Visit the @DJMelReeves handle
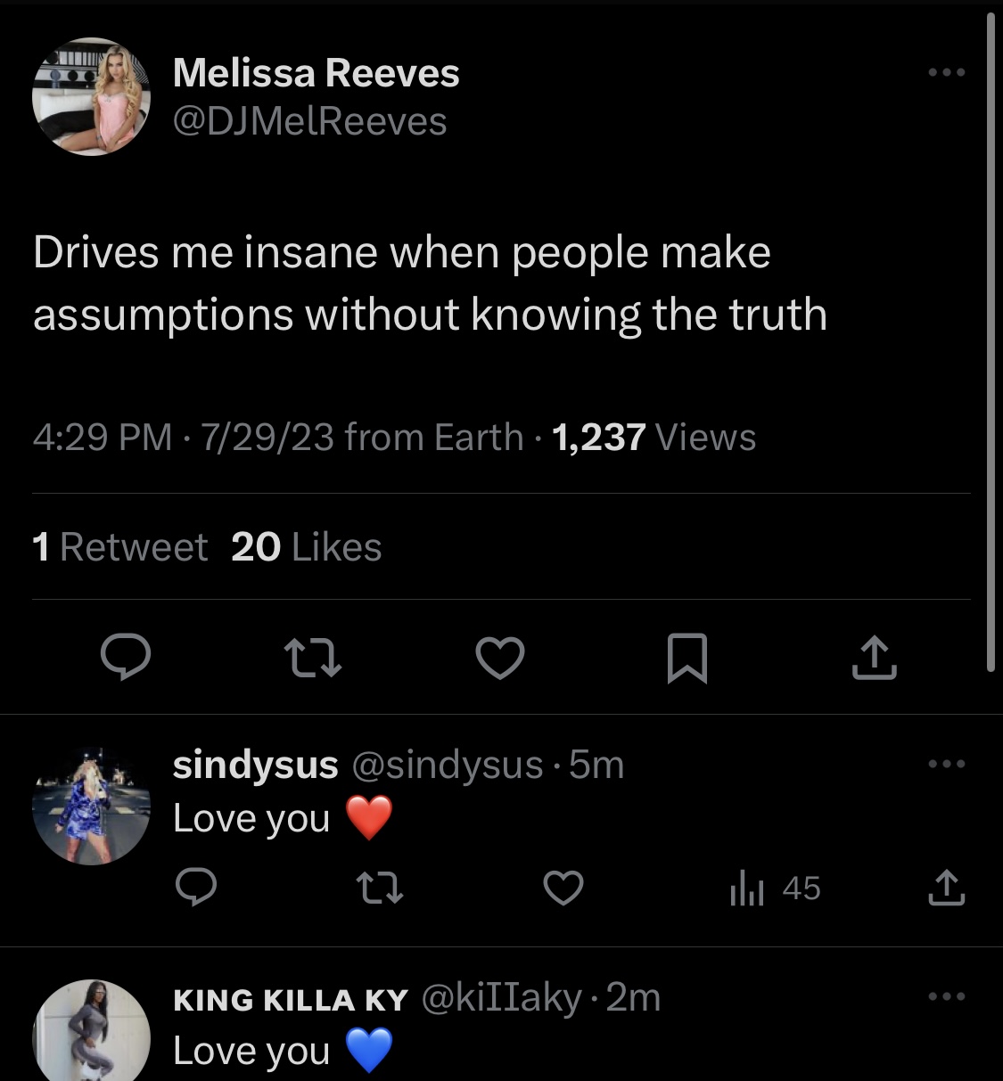This screenshot has height=1081, width=1003. tap(309, 121)
